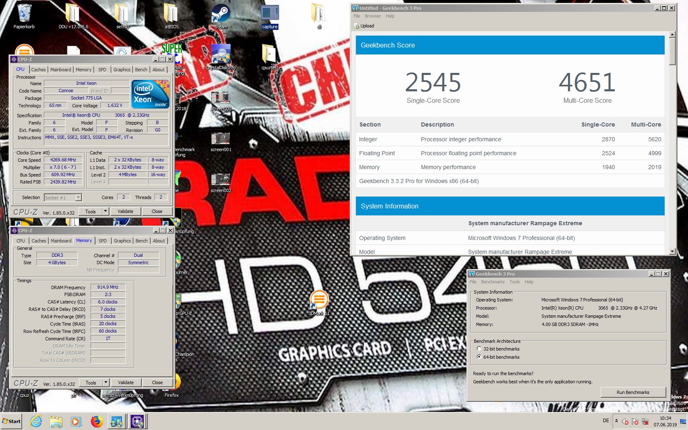Click the taskbar clock 10:34
The width and height of the screenshot is (688, 430).
click(665, 418)
